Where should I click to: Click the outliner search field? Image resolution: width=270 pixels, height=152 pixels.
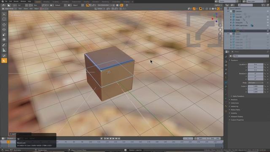pyautogui.click(x=245, y=5)
